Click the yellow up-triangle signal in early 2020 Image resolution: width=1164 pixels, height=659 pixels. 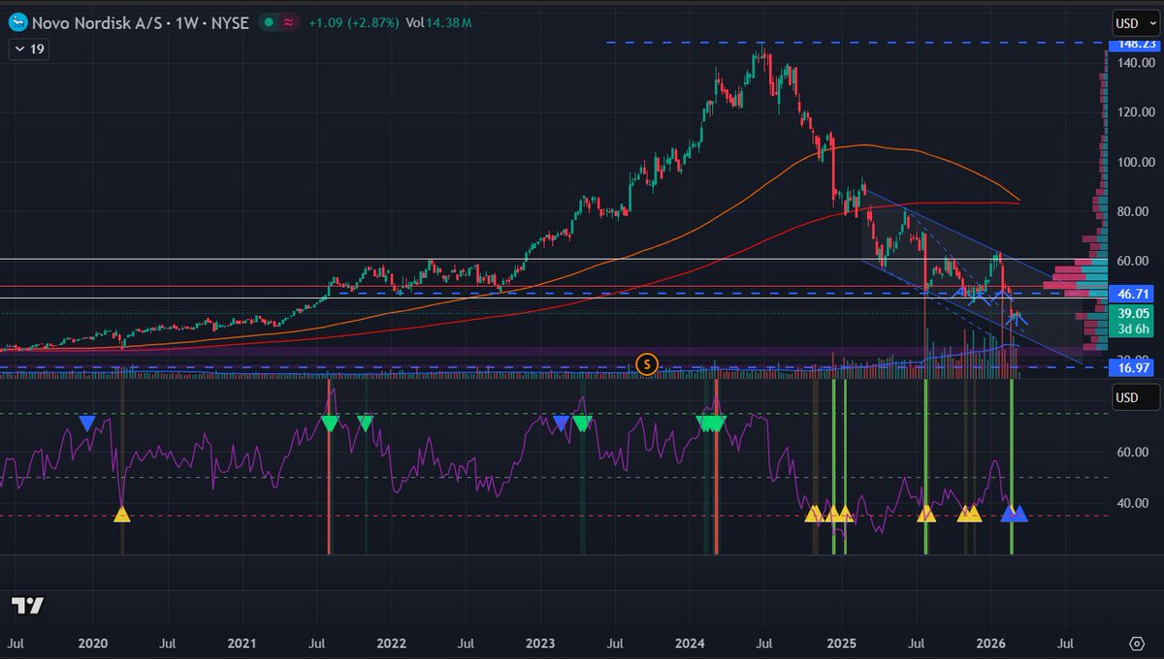(x=121, y=514)
